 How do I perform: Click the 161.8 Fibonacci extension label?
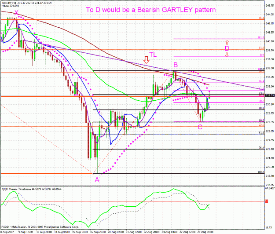[x=261, y=37]
